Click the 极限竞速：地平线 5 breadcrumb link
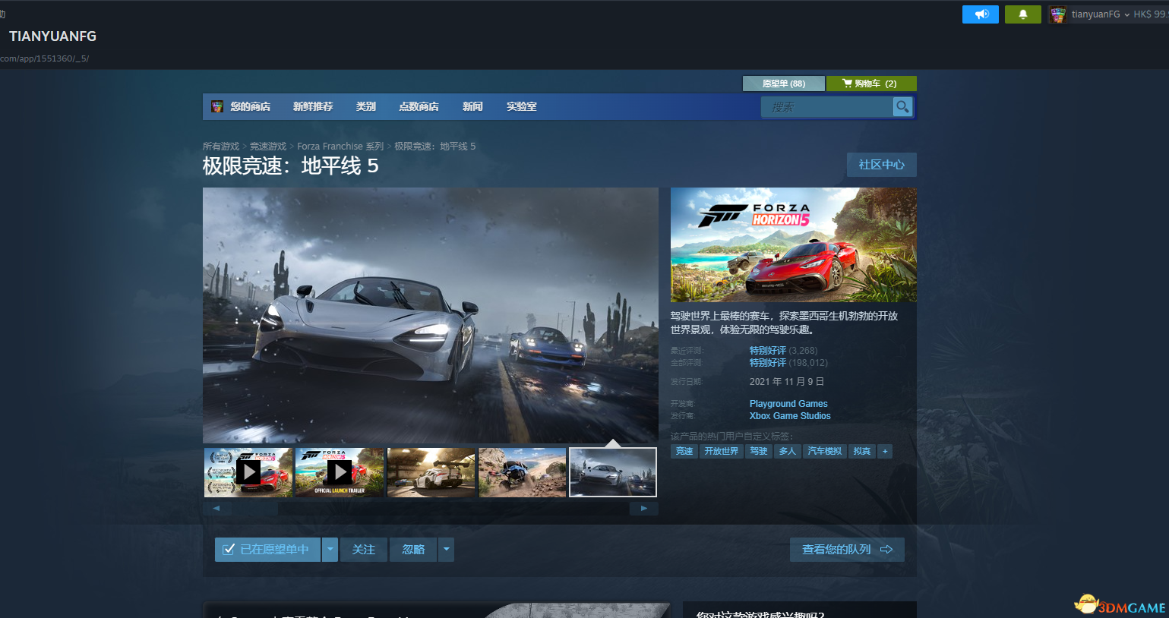Screen dimensions: 1169x618 pyautogui.click(x=434, y=147)
